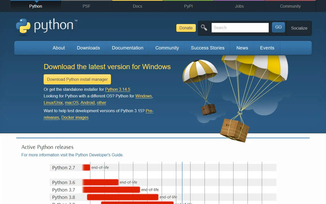
Task: Open the Socialize menu
Action: (x=299, y=28)
